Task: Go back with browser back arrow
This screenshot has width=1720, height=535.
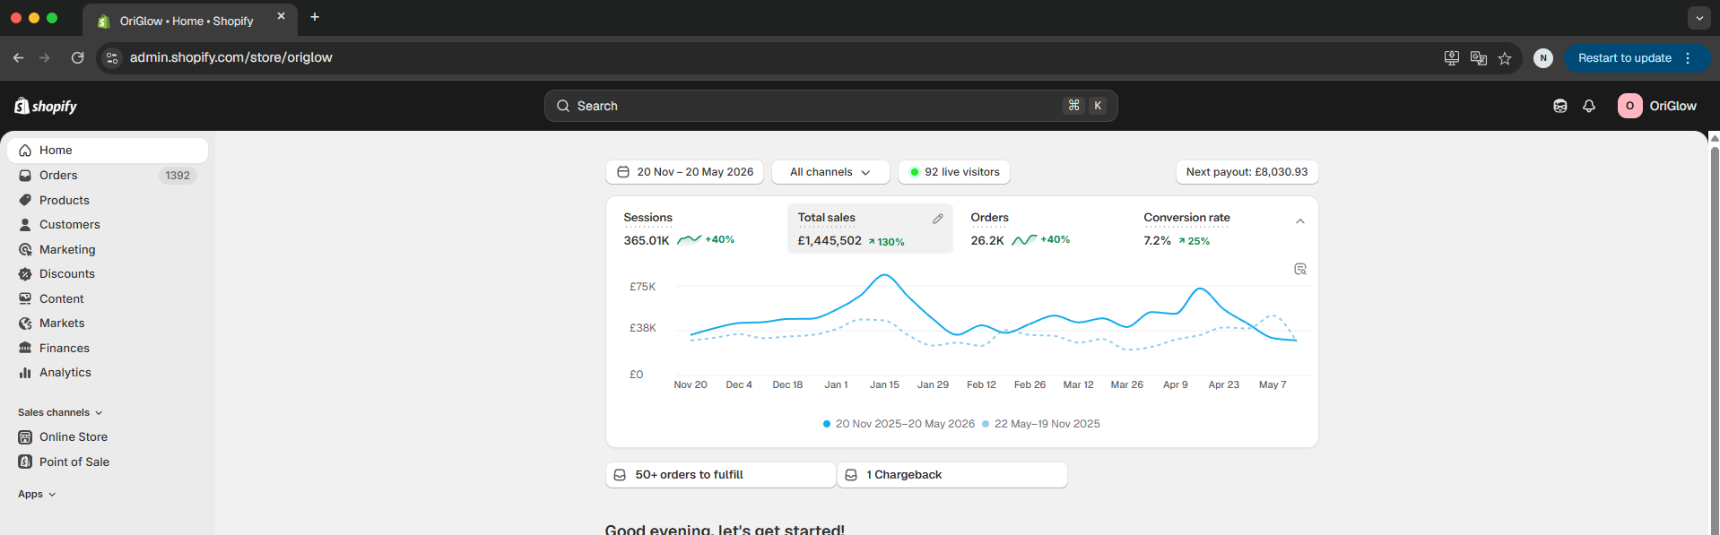Action: coord(19,57)
